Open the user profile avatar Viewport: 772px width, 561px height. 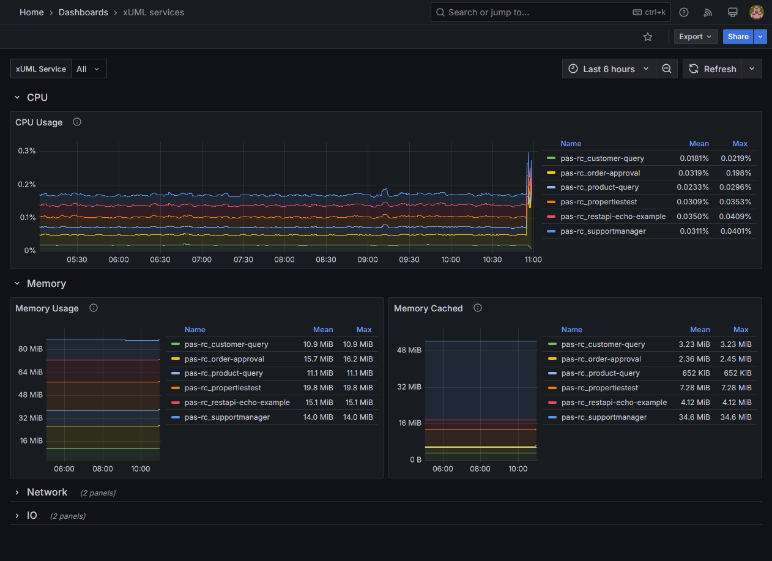[756, 12]
